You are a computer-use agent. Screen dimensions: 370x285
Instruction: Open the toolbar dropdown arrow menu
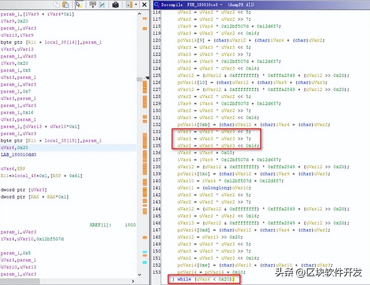tap(136, 5)
